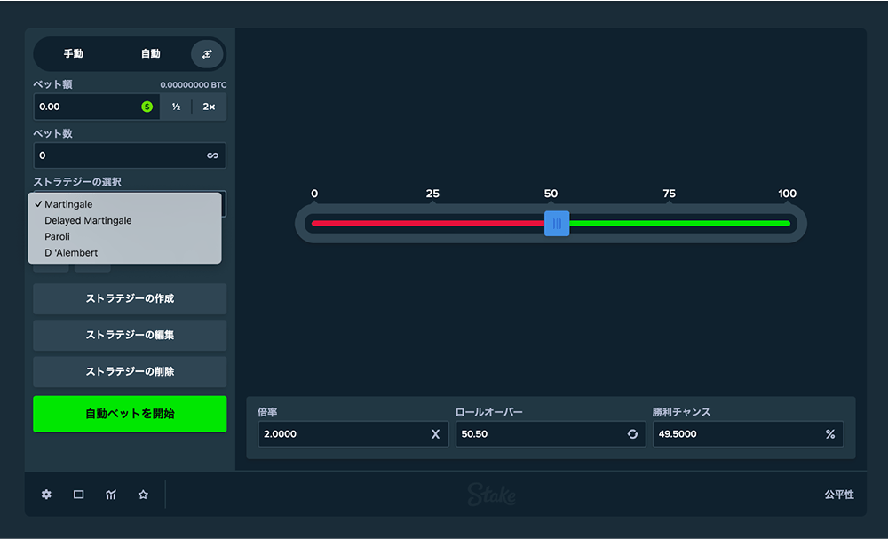
Task: Click the ロールオーバー roll over field
Action: pos(551,434)
